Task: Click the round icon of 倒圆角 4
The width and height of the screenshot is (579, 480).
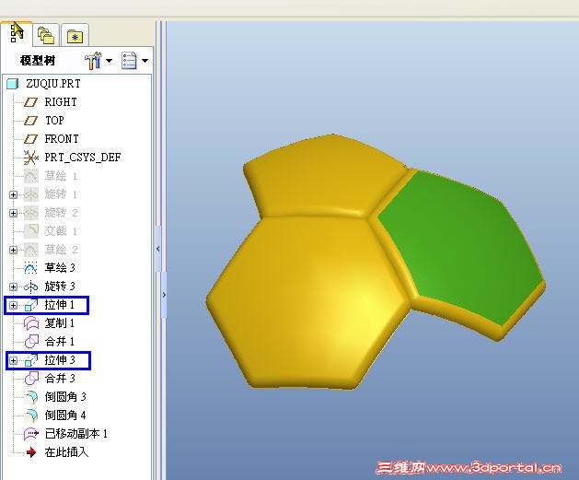Action: [31, 416]
